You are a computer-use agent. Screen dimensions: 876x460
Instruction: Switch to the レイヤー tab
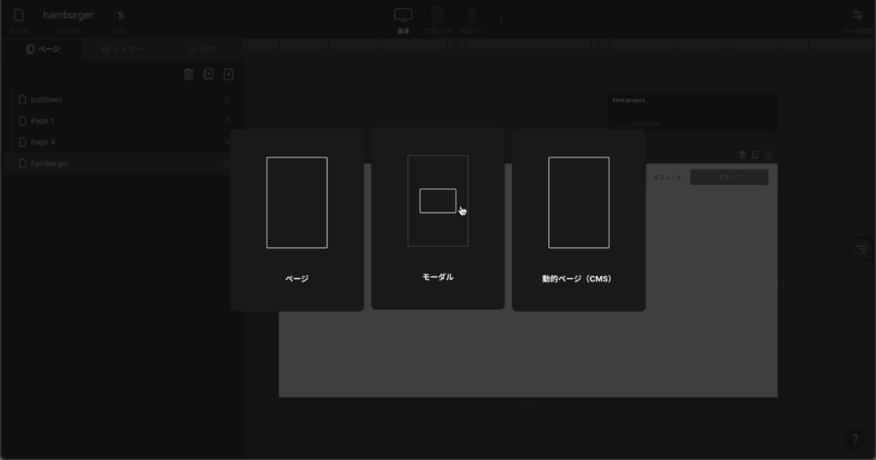point(122,49)
